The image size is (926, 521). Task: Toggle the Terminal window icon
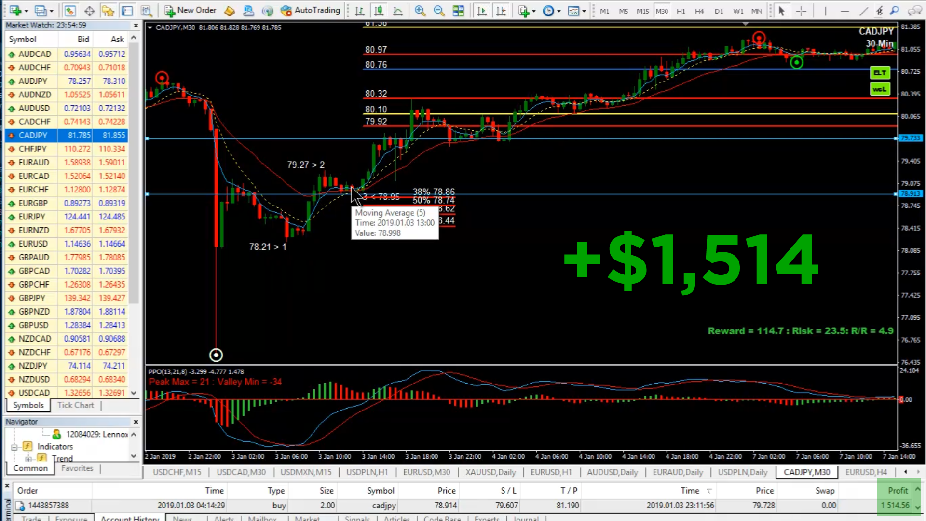click(127, 11)
